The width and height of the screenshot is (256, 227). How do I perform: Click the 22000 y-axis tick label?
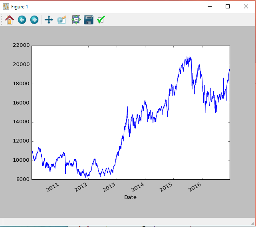pyautogui.click(x=21, y=45)
